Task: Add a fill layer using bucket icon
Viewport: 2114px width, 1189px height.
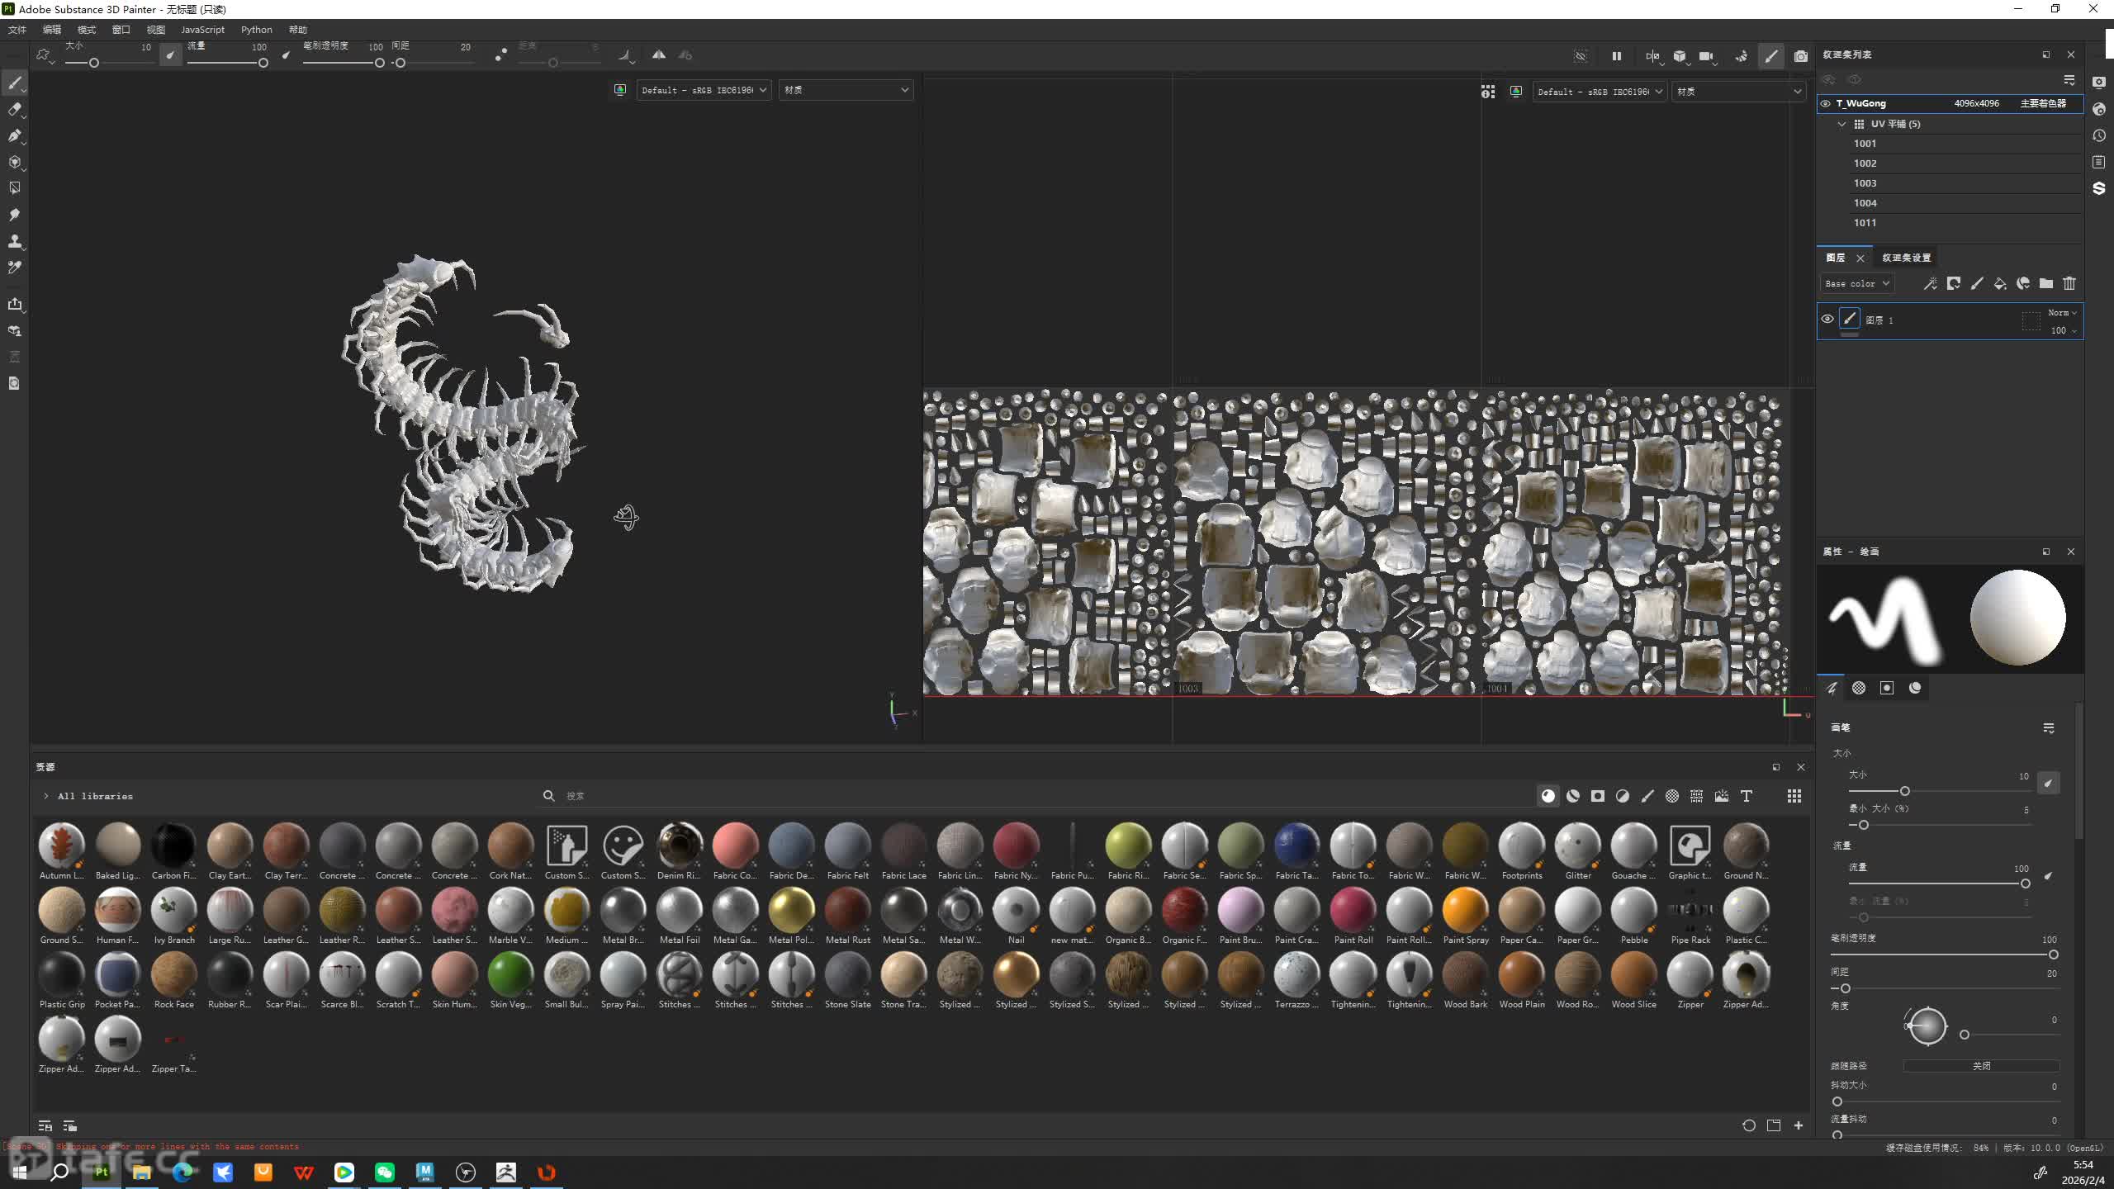Action: point(1999,283)
